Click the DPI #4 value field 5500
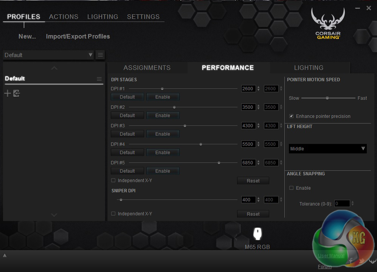This screenshot has height=272, width=377. pyautogui.click(x=248, y=144)
